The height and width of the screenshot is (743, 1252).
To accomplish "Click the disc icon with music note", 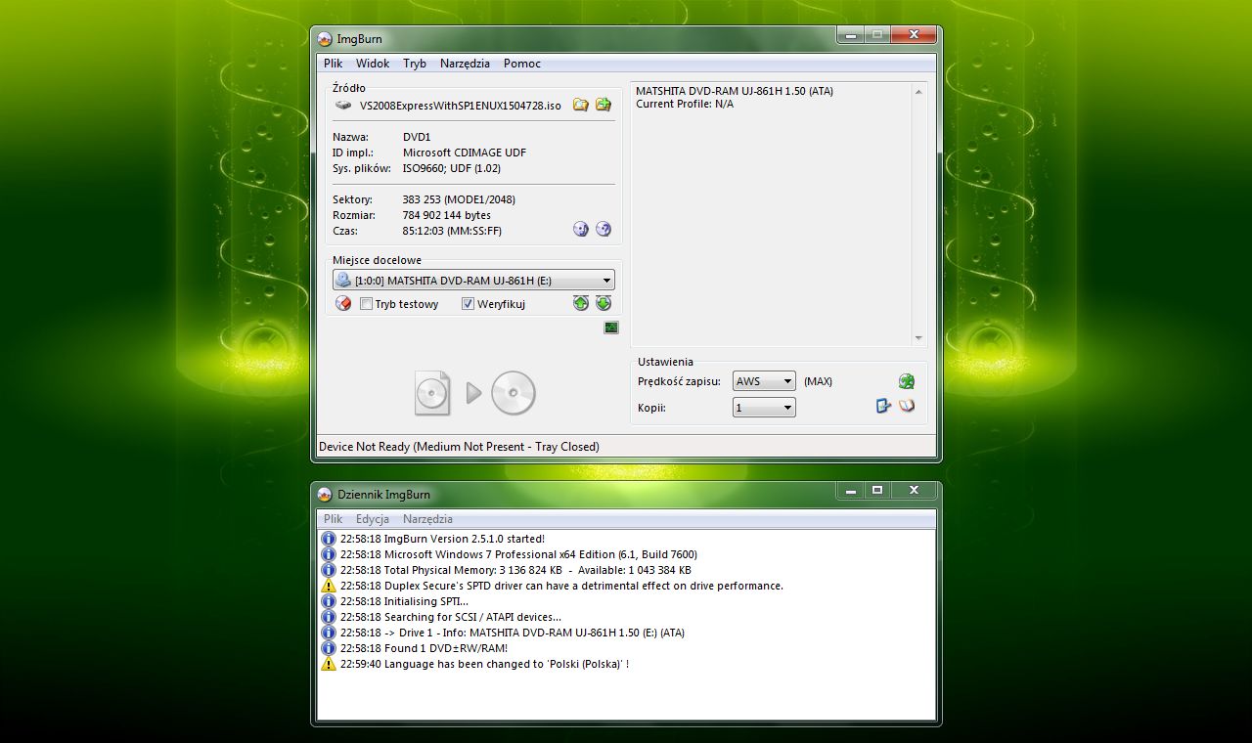I will 581,229.
